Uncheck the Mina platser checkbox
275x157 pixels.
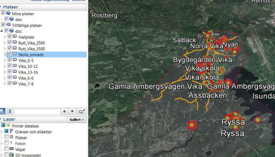3,13
